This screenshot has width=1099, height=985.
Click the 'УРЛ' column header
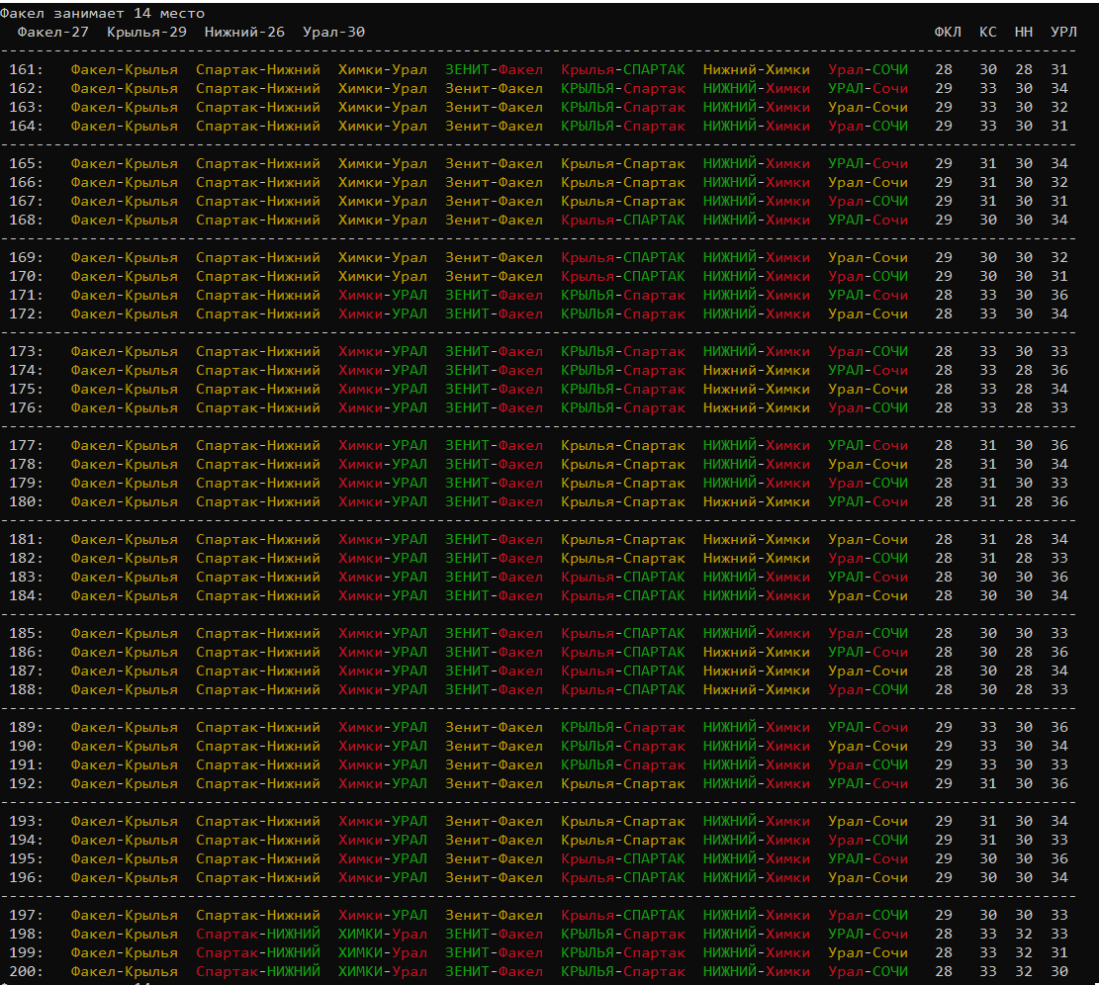pos(1063,33)
